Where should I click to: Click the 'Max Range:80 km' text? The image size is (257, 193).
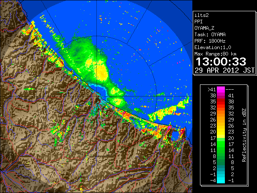[x=215, y=54]
